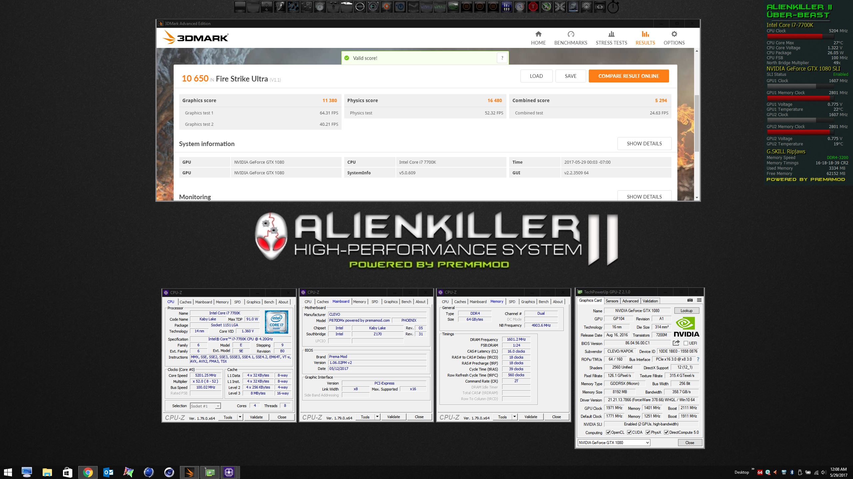Toggle the UEFI checkbox

[x=686, y=343]
